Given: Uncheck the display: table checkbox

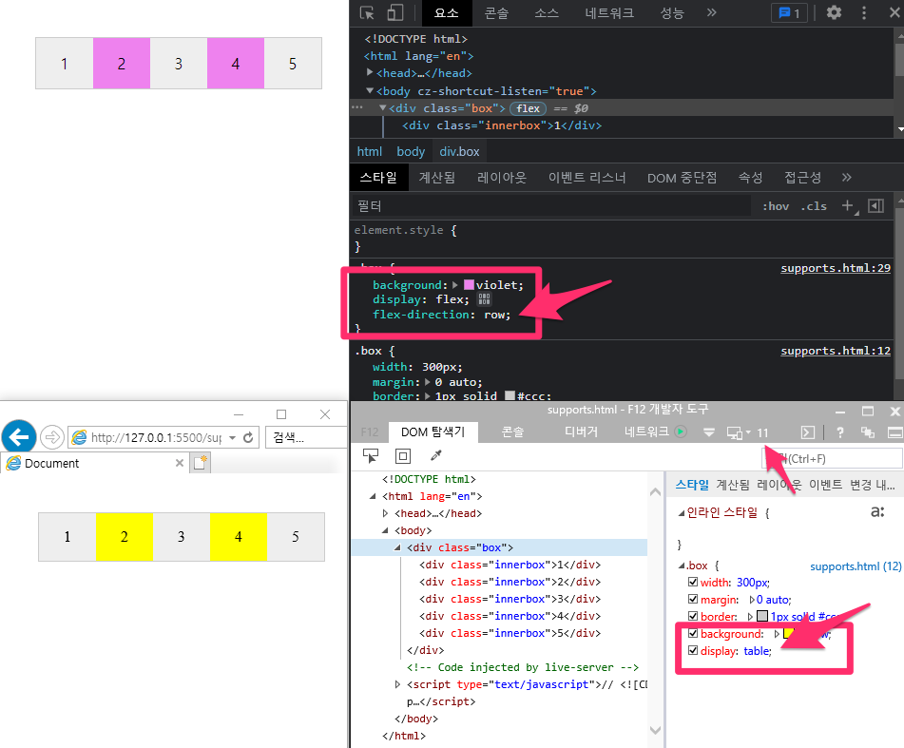Looking at the screenshot, I should coord(693,651).
